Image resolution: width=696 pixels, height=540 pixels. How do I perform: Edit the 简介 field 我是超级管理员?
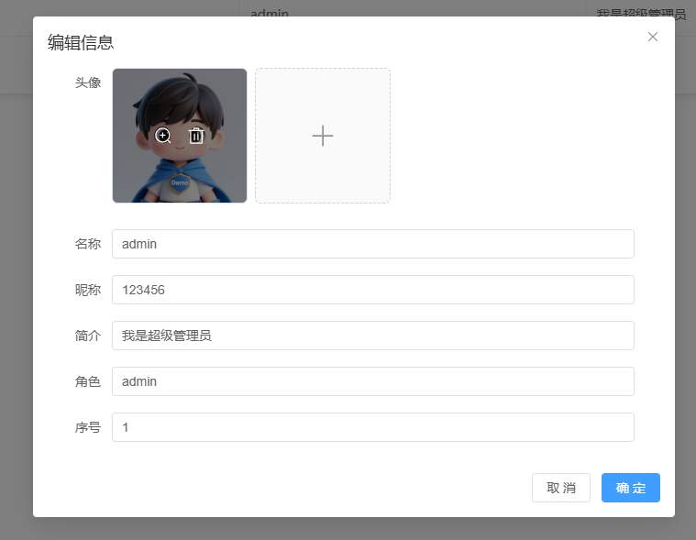tap(373, 336)
